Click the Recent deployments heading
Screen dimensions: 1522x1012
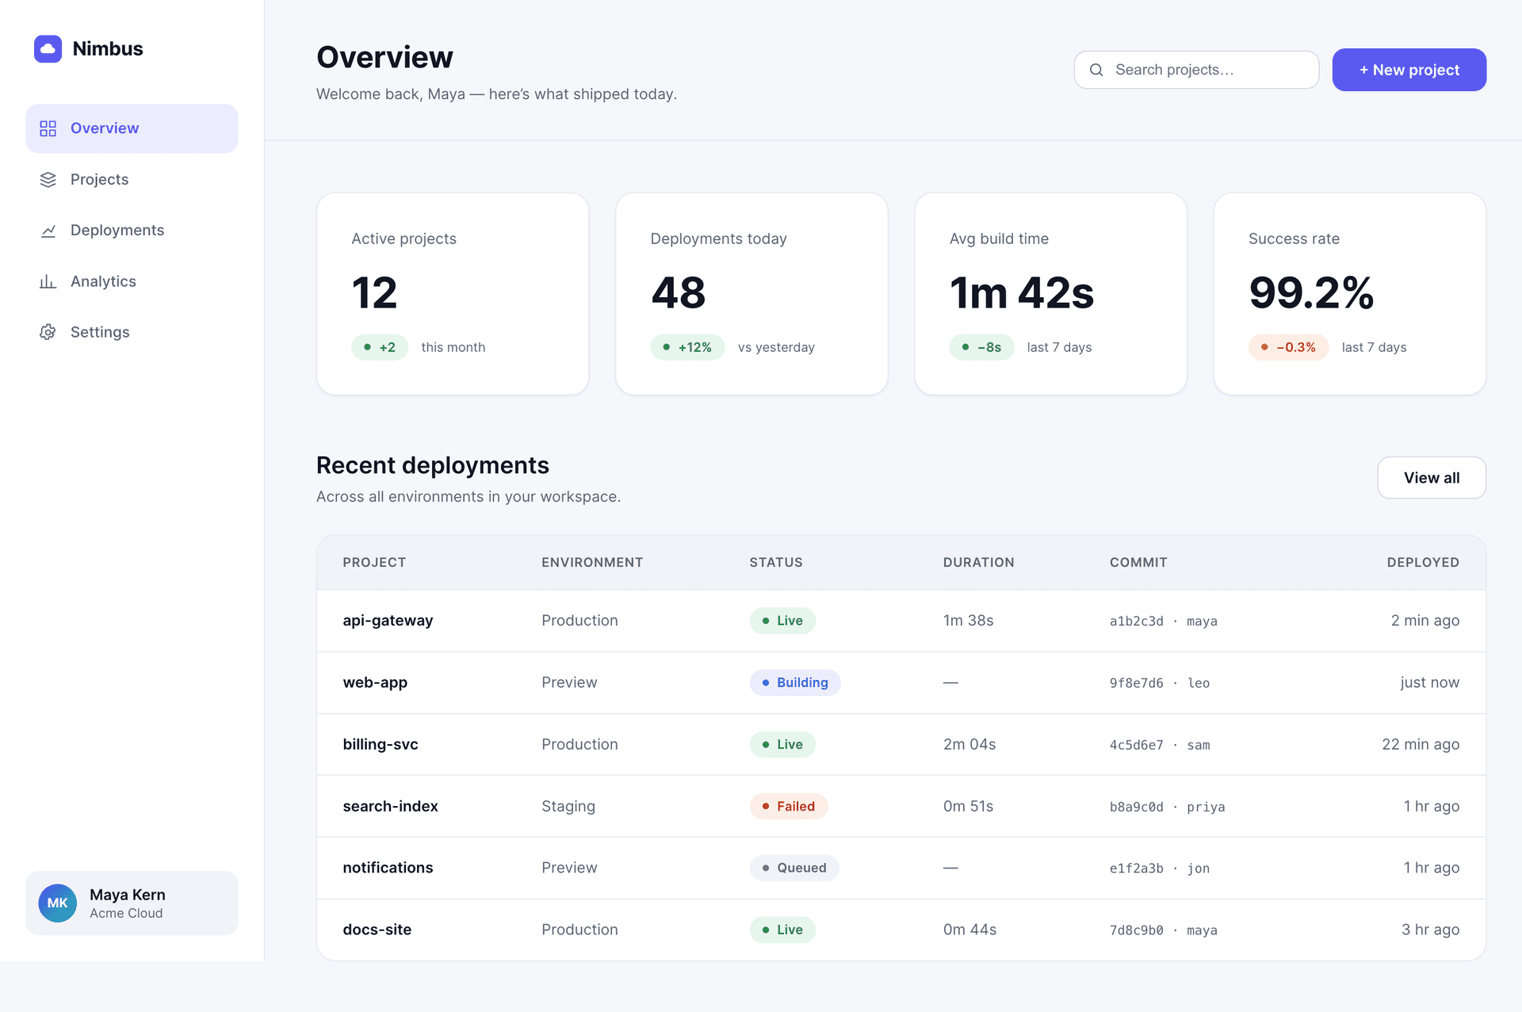[x=432, y=466]
